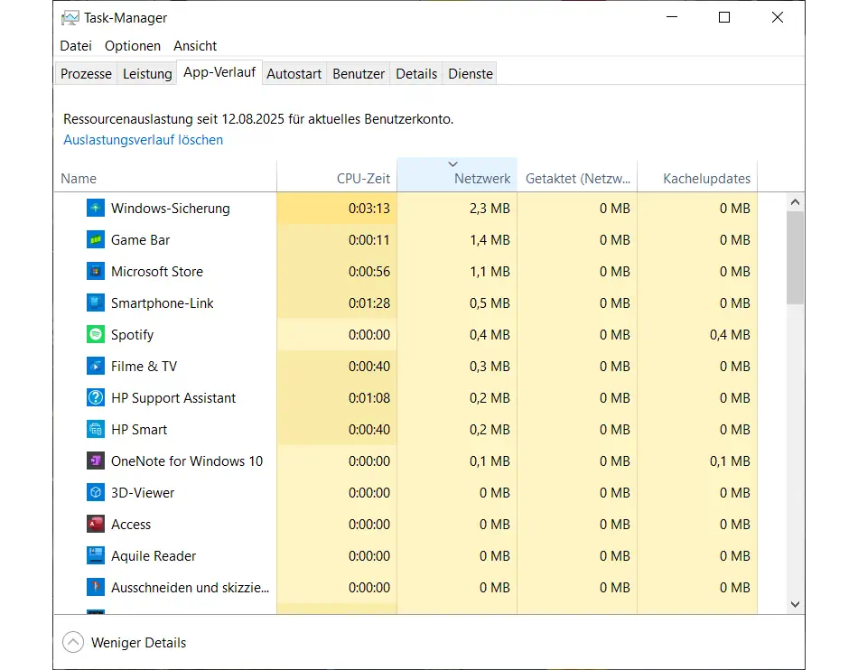The image size is (858, 670).
Task: Open the Benutzer tab
Action: coord(359,74)
